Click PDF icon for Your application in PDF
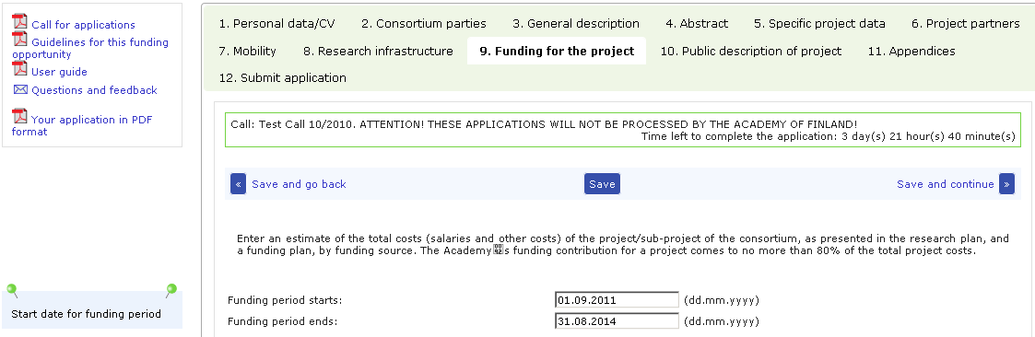1035x337 pixels. (x=19, y=117)
